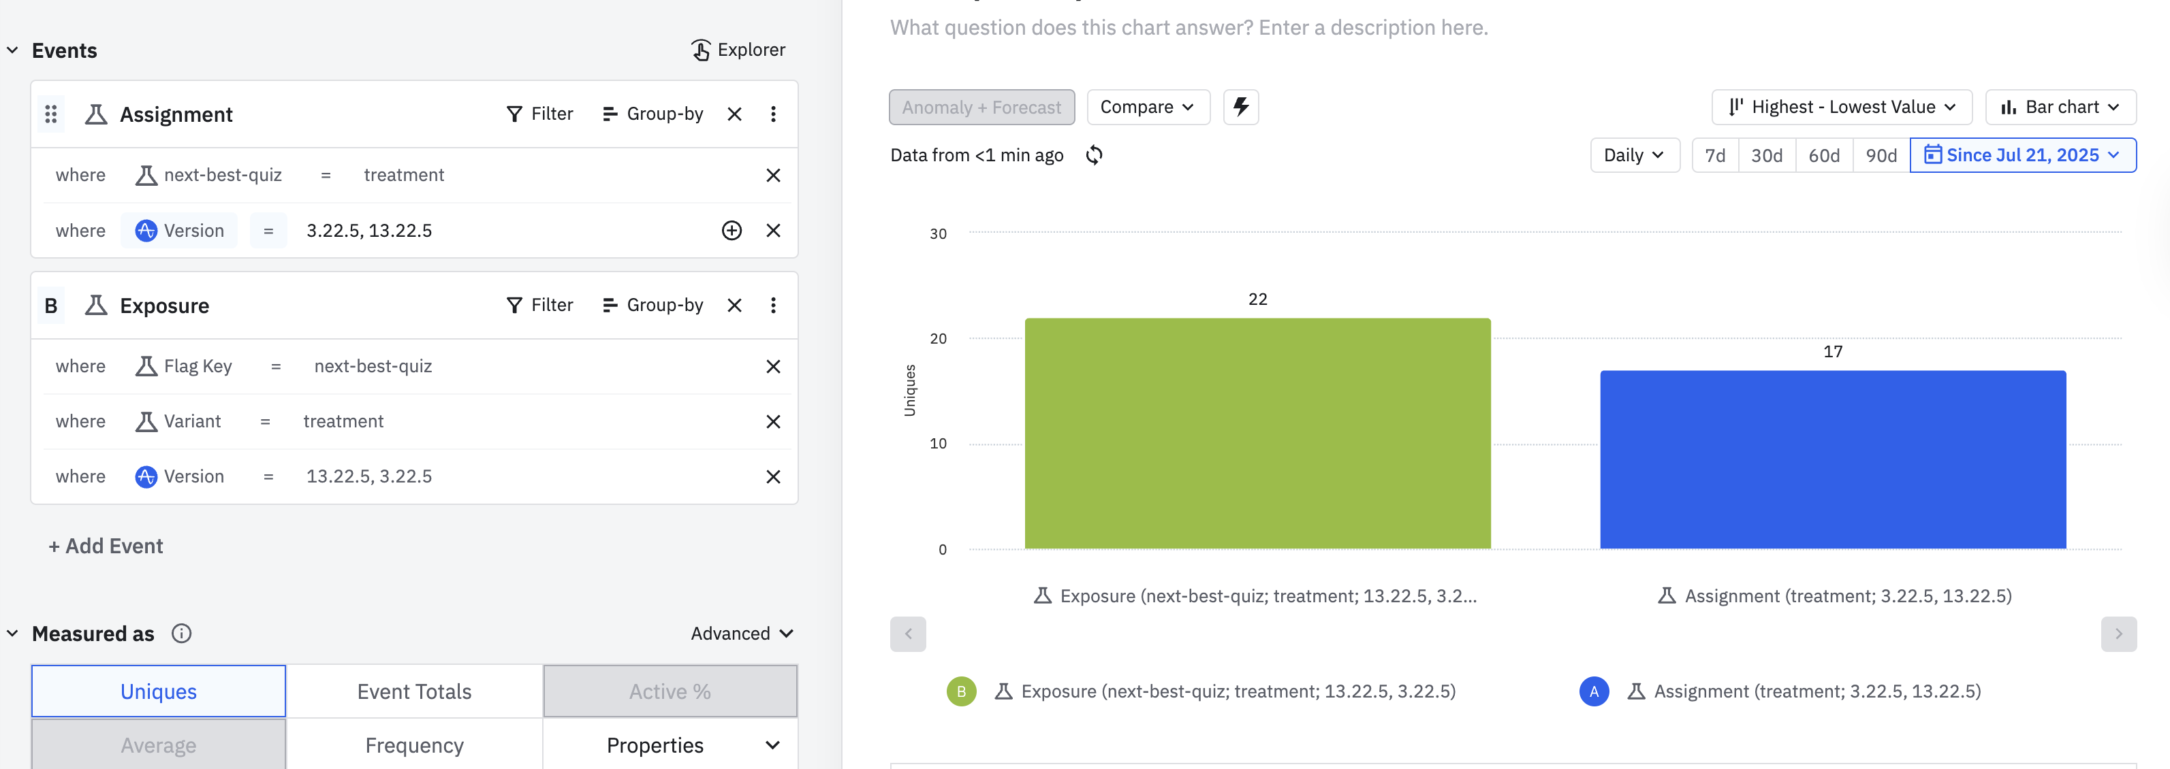This screenshot has height=769, width=2170.
Task: Click the refresh data icon
Action: pyautogui.click(x=1093, y=156)
